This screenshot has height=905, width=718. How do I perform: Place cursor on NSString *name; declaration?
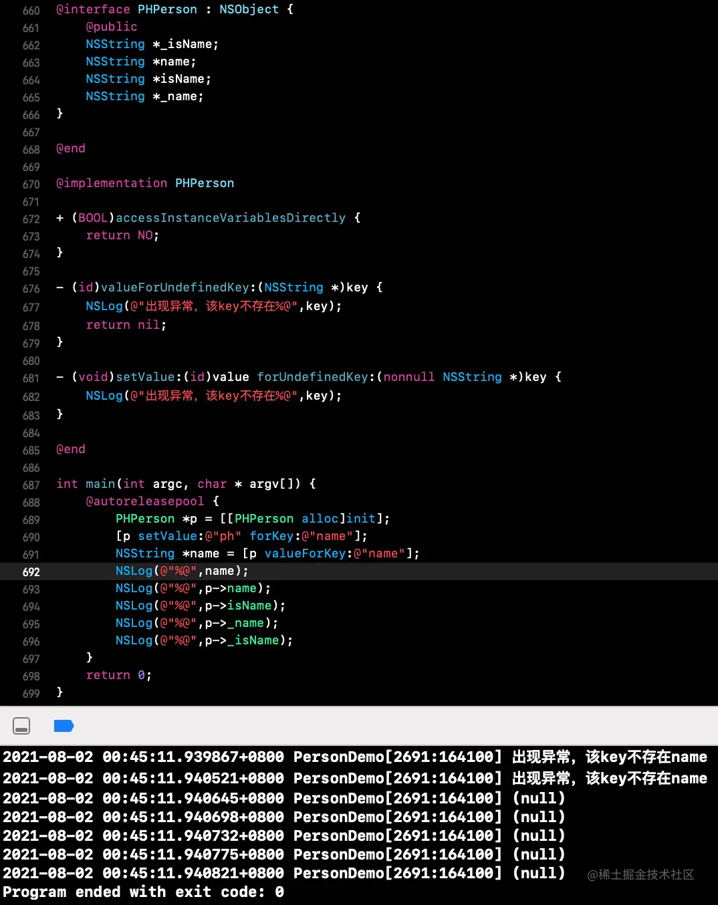pos(140,61)
